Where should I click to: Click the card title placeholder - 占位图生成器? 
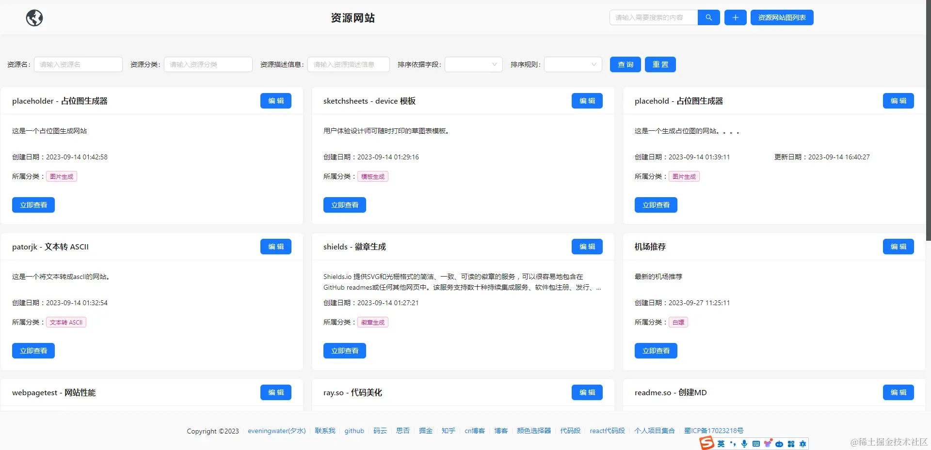(x=60, y=101)
